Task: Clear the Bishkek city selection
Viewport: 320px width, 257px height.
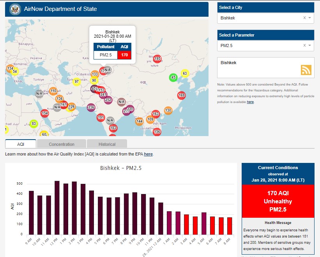Action: 304,18
